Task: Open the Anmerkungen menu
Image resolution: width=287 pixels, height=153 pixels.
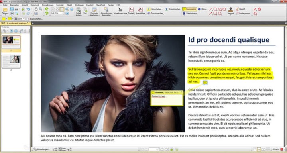Action: [x=47, y=5]
